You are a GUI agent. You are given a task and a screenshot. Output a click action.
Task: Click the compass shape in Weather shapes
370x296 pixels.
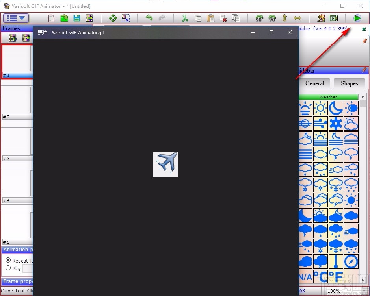tap(351, 261)
